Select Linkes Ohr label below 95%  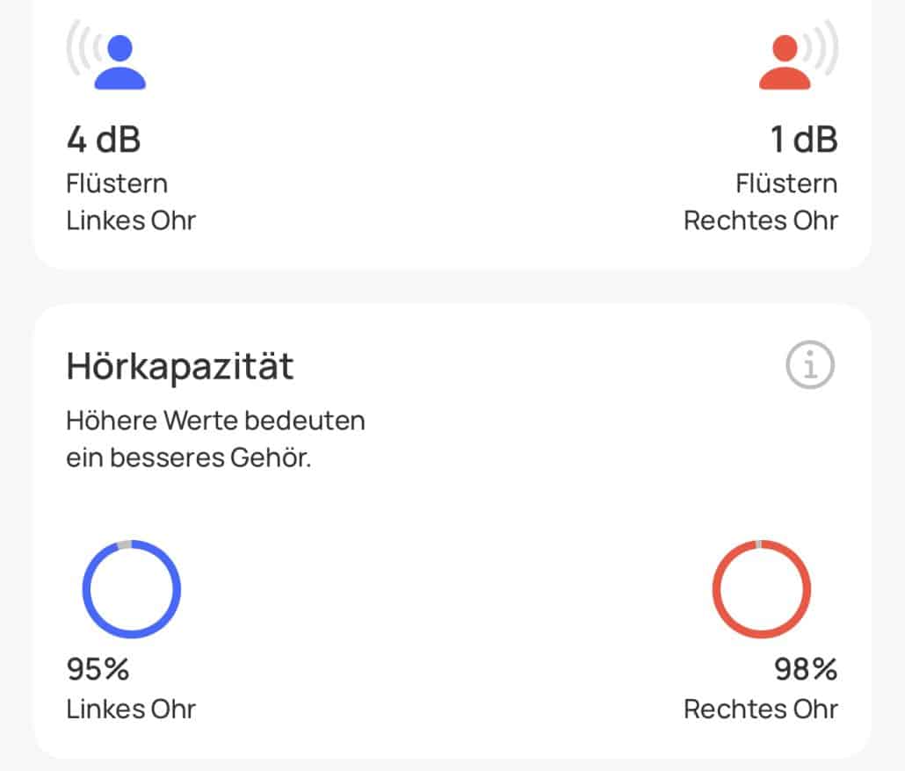tap(131, 709)
